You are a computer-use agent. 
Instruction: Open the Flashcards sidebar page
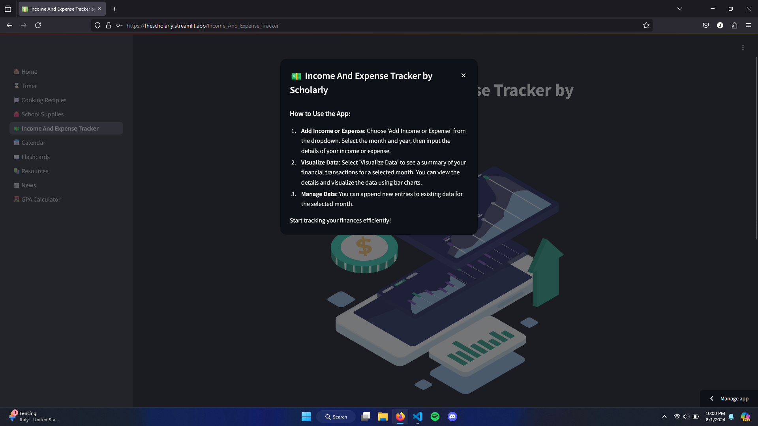(x=36, y=157)
